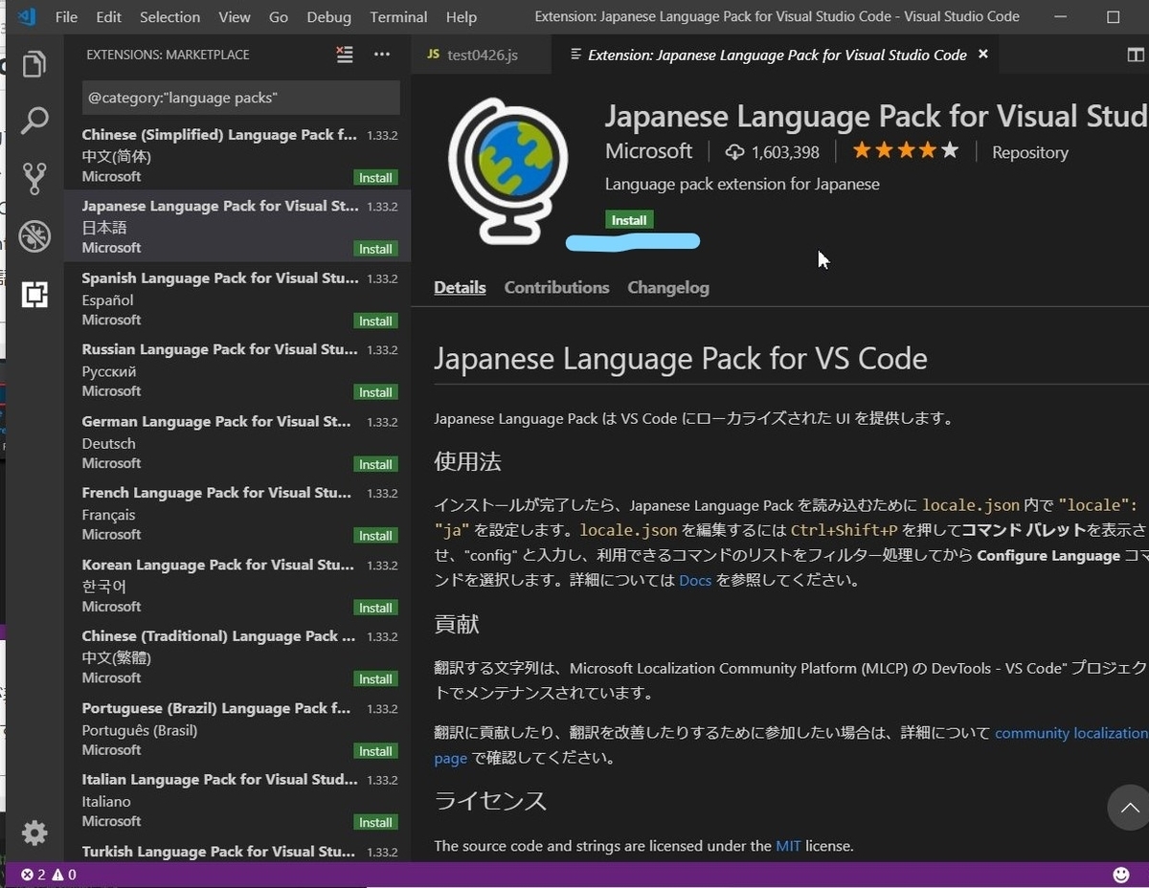Click the errors and warnings status indicator
This screenshot has height=888, width=1149.
point(49,875)
